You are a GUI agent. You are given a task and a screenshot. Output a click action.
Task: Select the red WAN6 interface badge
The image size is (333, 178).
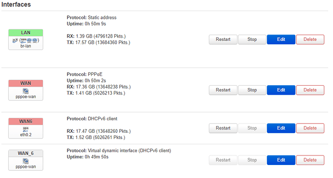26,122
